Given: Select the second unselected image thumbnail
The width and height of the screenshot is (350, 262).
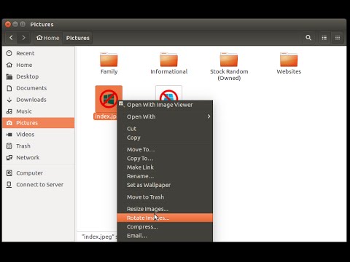Looking at the screenshot, I should point(168,93).
